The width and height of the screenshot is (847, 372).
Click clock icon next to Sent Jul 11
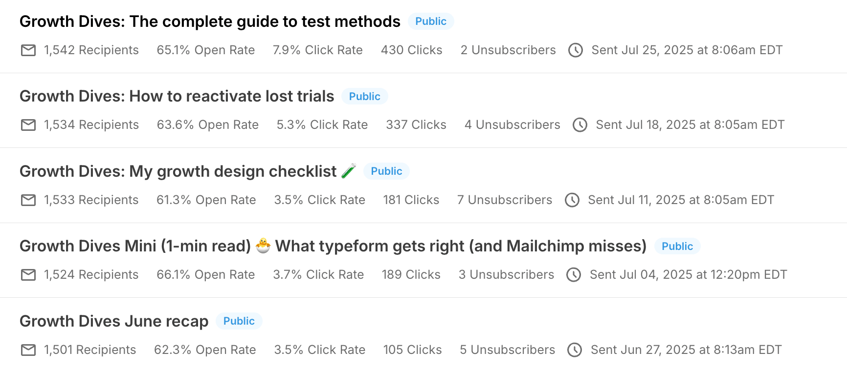pos(572,200)
